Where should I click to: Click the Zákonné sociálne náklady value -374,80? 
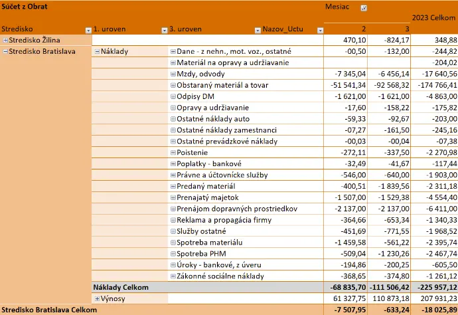[397, 276]
